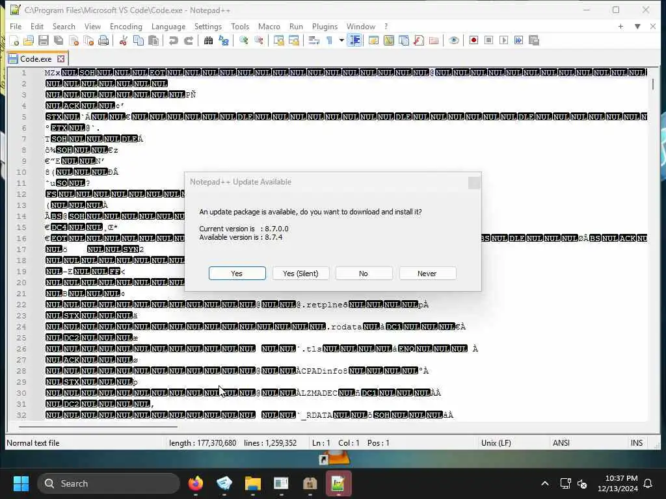
Task: Toggle the Indent guide toolbar button
Action: click(354, 41)
